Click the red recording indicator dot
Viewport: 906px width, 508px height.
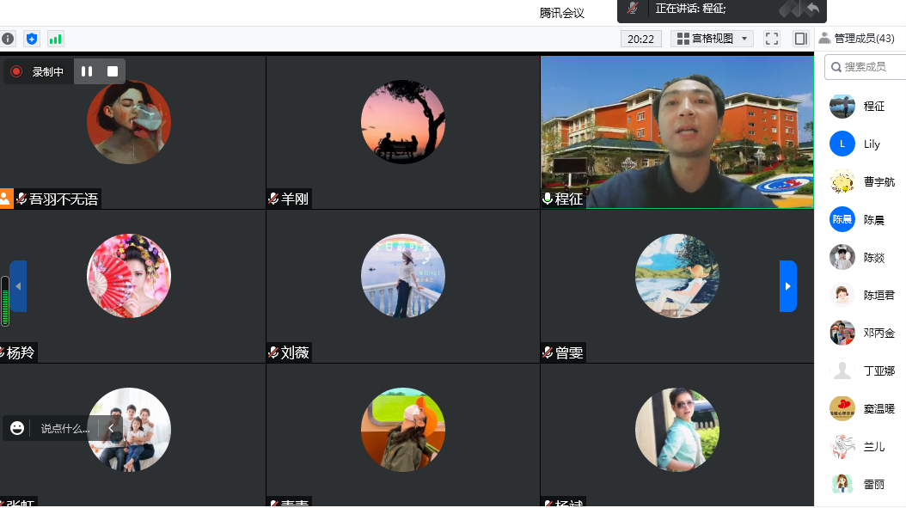tap(16, 71)
